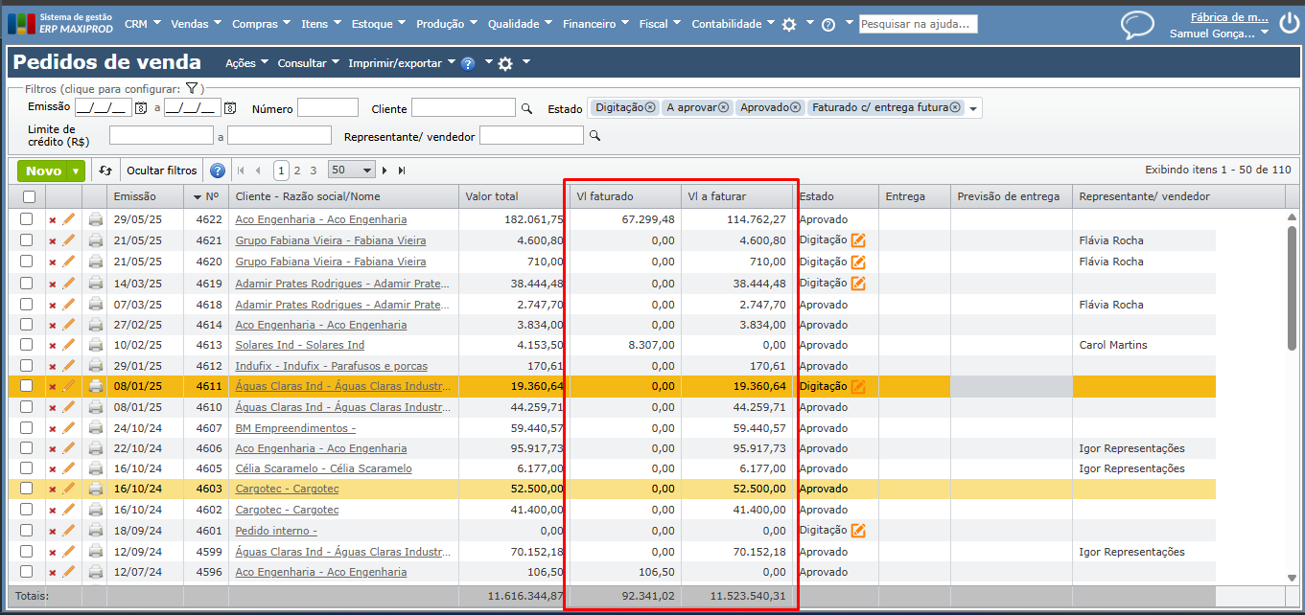The image size is (1305, 615).
Task: Expand the Novo button dropdown arrow
Action: click(x=76, y=171)
